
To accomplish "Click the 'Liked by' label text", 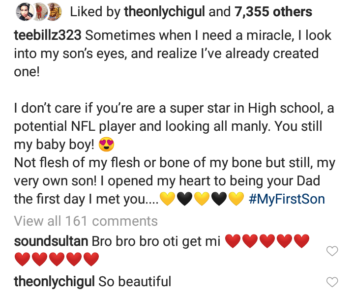I will [x=96, y=11].
